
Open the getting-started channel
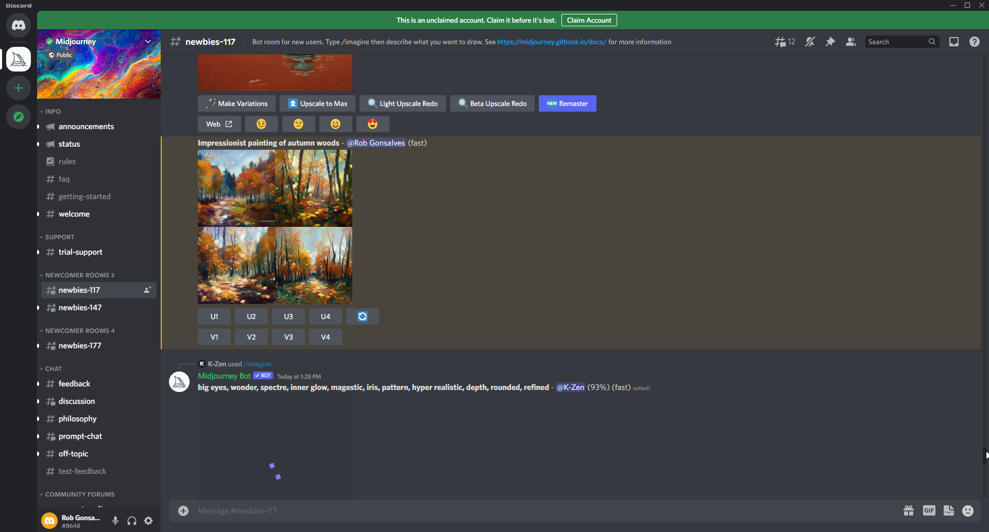99,197
